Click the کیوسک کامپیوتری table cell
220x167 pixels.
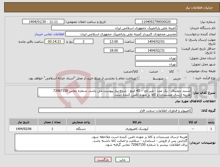pyautogui.click(x=137, y=129)
